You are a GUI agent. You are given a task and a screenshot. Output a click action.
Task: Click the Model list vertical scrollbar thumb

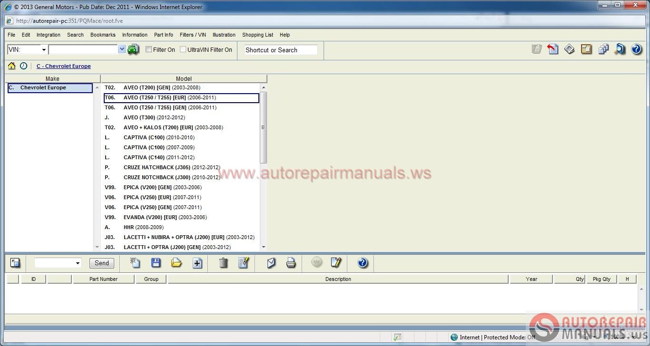[x=263, y=127]
